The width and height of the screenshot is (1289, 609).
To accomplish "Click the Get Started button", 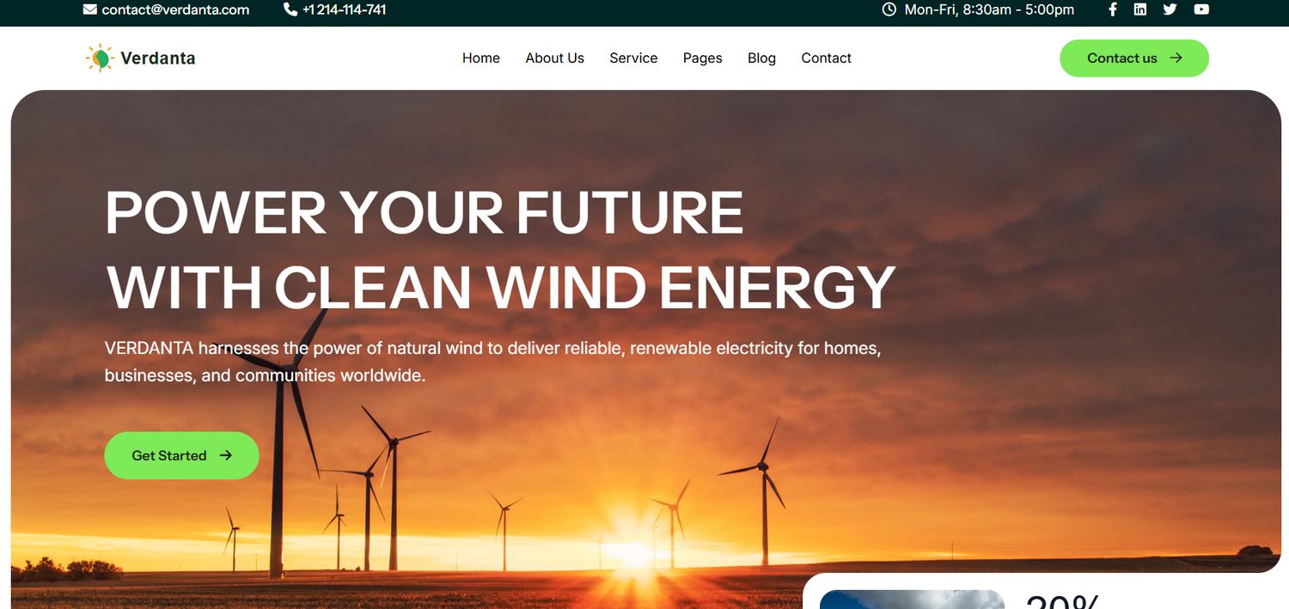I will point(181,455).
